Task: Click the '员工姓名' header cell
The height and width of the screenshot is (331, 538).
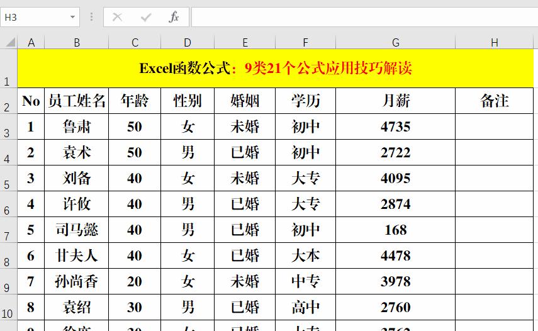Action: coord(77,101)
